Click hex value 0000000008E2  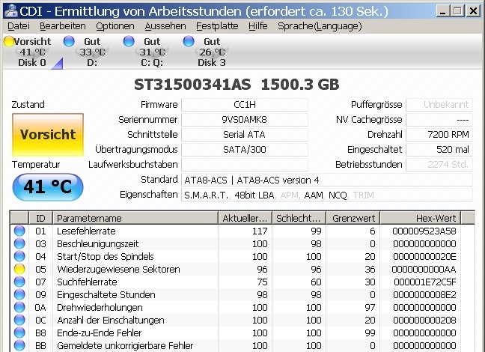424,294
